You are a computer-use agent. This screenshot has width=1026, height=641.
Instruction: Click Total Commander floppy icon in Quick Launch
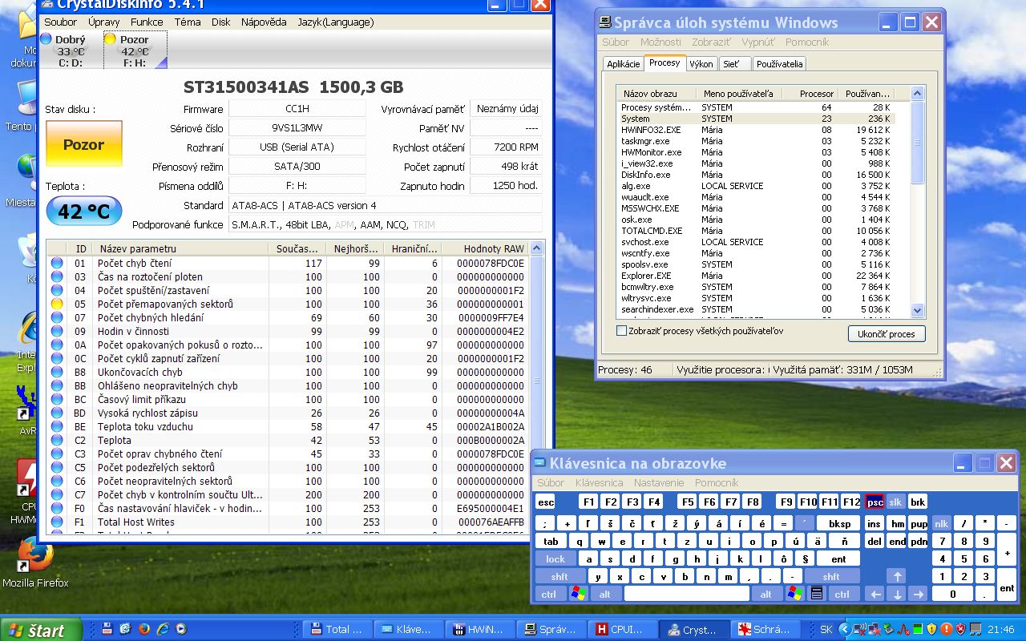pos(107,629)
